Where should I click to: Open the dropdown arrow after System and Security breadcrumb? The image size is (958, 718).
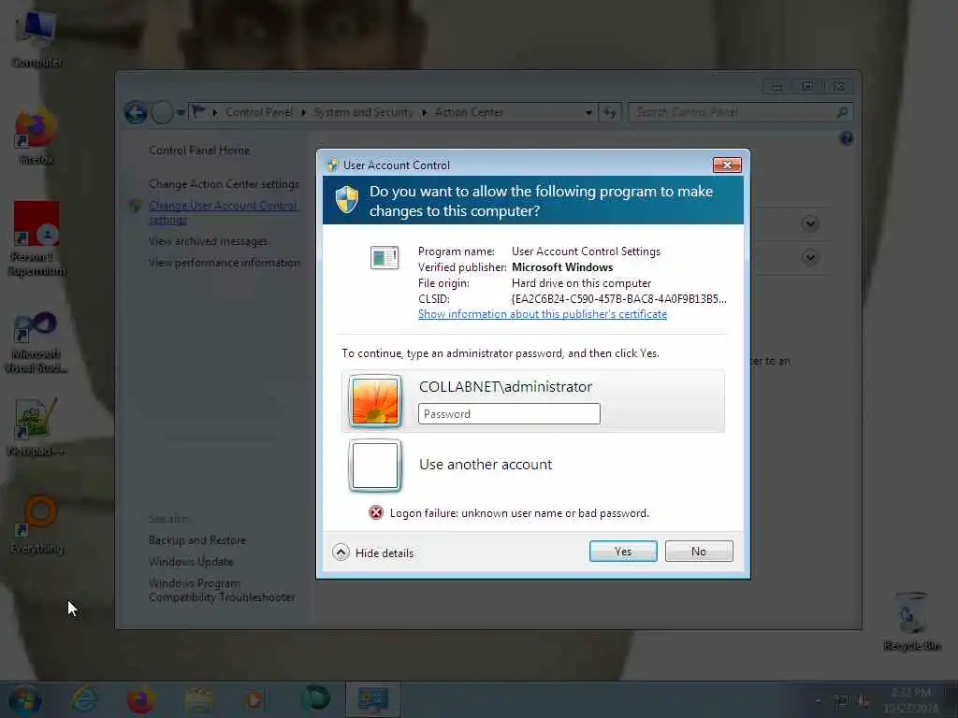[x=424, y=112]
